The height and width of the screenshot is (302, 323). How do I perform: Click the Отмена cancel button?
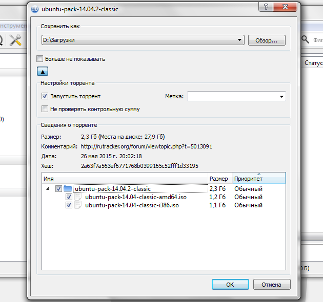tap(272, 284)
